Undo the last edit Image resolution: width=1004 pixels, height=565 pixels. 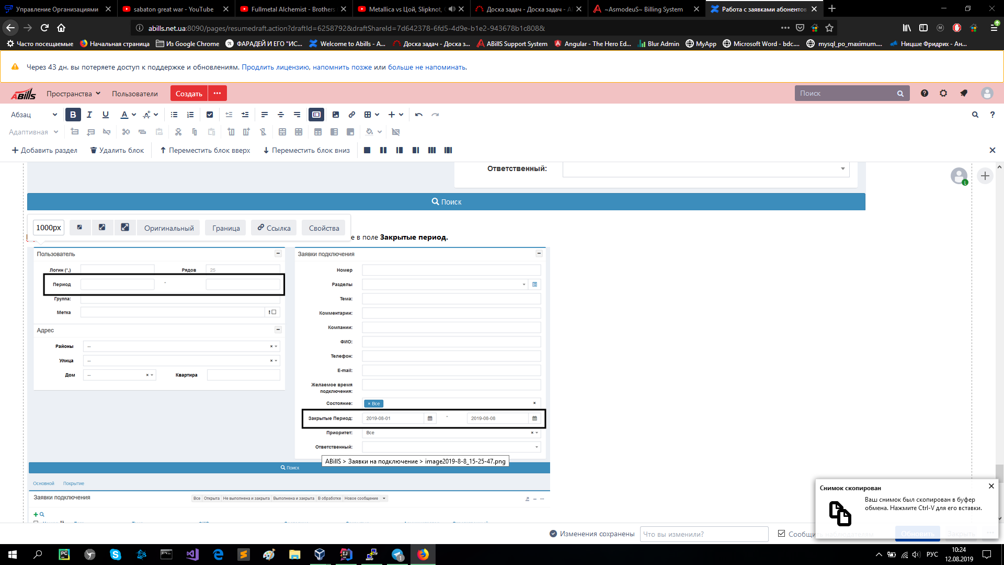tap(419, 115)
